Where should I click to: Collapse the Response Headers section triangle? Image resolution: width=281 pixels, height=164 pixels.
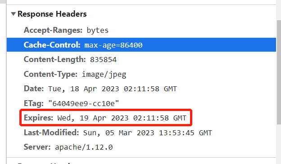point(13,14)
